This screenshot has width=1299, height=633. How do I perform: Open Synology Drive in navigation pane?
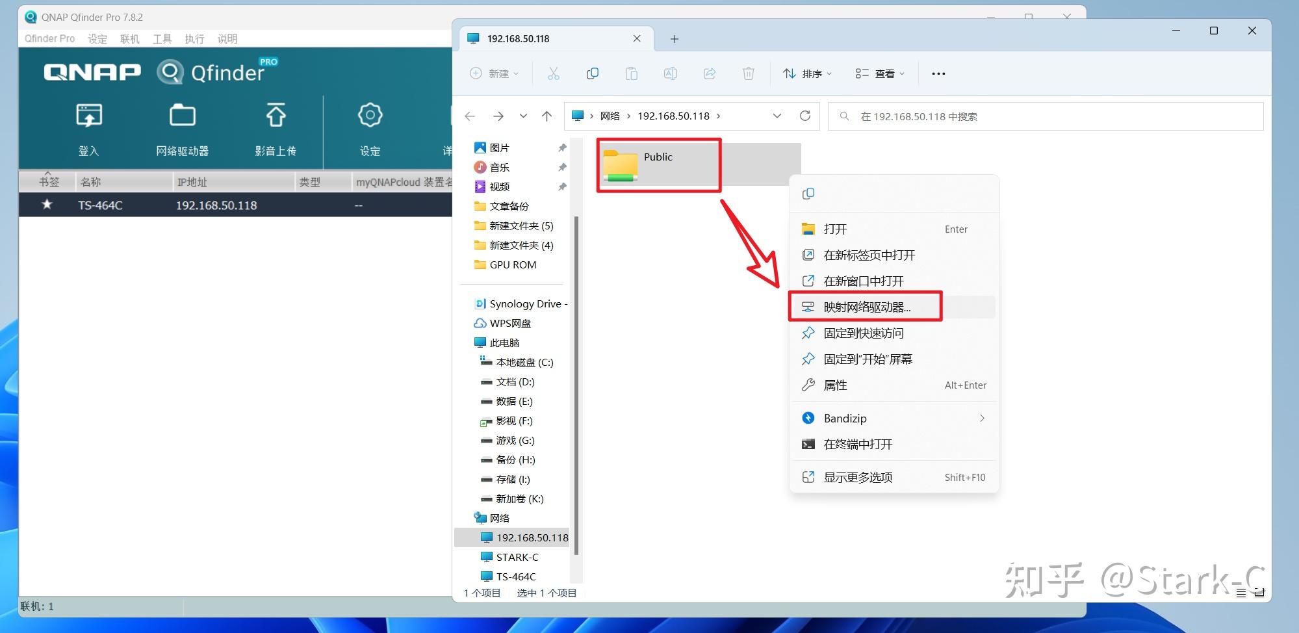click(x=521, y=304)
